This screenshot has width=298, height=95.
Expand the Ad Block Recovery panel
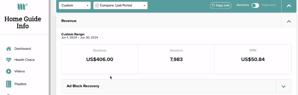click(x=284, y=86)
